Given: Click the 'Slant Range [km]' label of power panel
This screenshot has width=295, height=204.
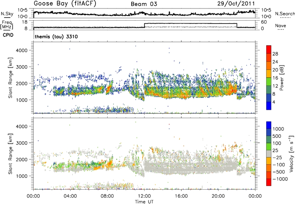Looking at the screenshot, I should (10, 78).
